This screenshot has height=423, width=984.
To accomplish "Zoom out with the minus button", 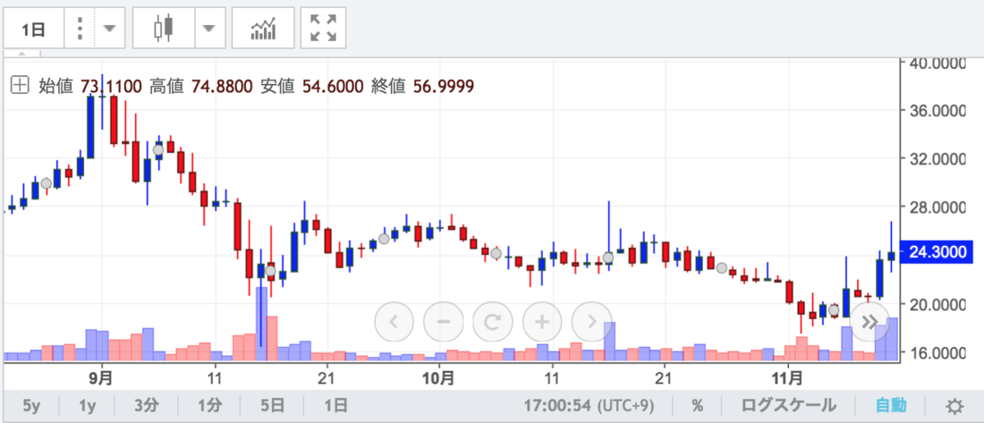I will (443, 322).
